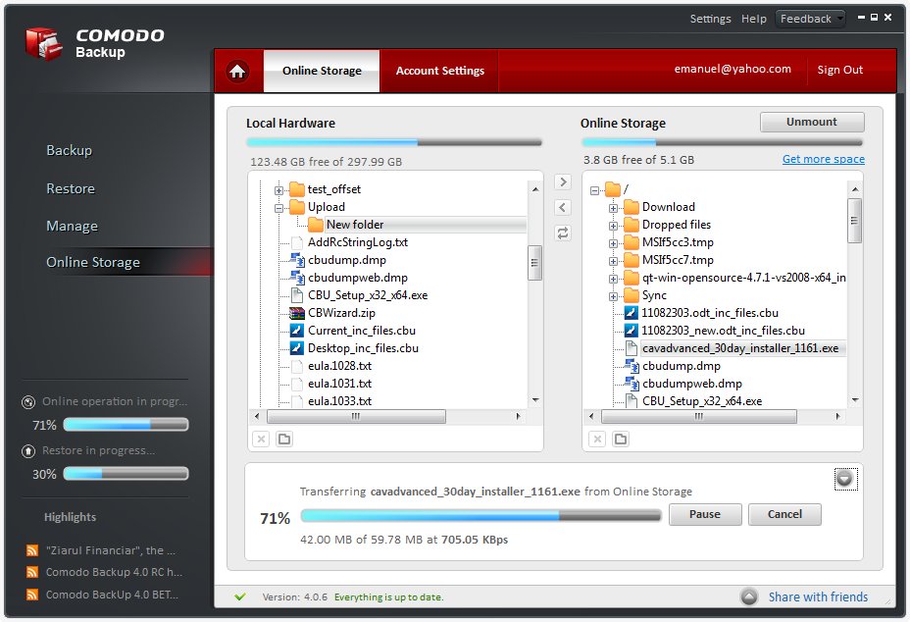Click the Dropped files folder icon
This screenshot has width=910, height=622.
[x=632, y=225]
